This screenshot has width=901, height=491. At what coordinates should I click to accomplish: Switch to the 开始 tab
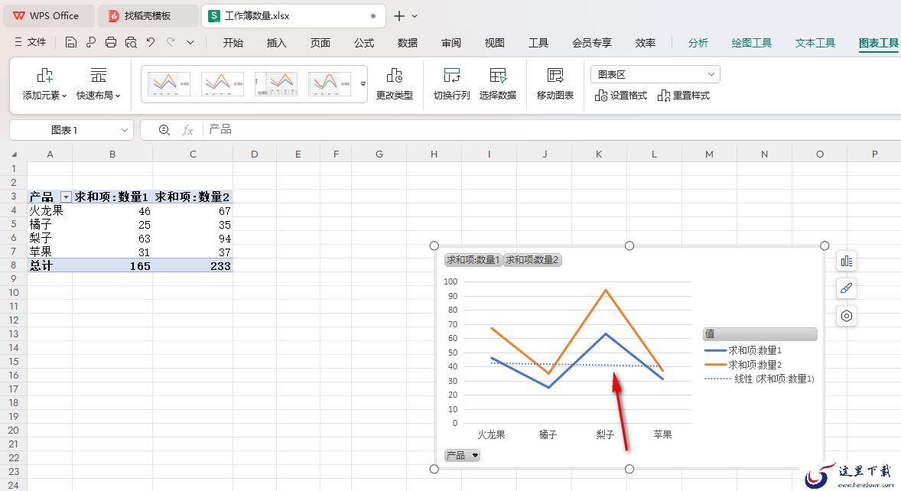233,43
